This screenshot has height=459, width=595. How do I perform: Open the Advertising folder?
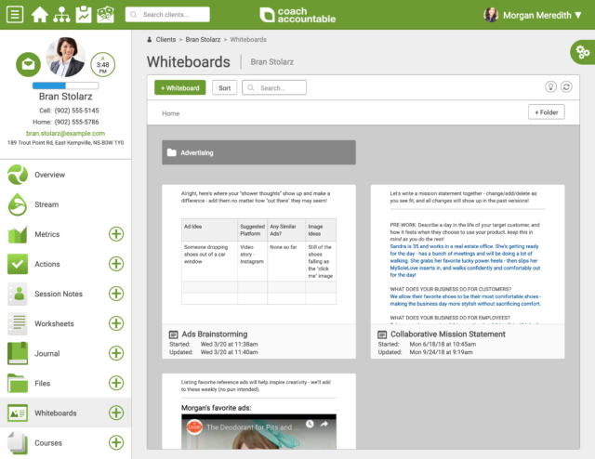(x=258, y=152)
